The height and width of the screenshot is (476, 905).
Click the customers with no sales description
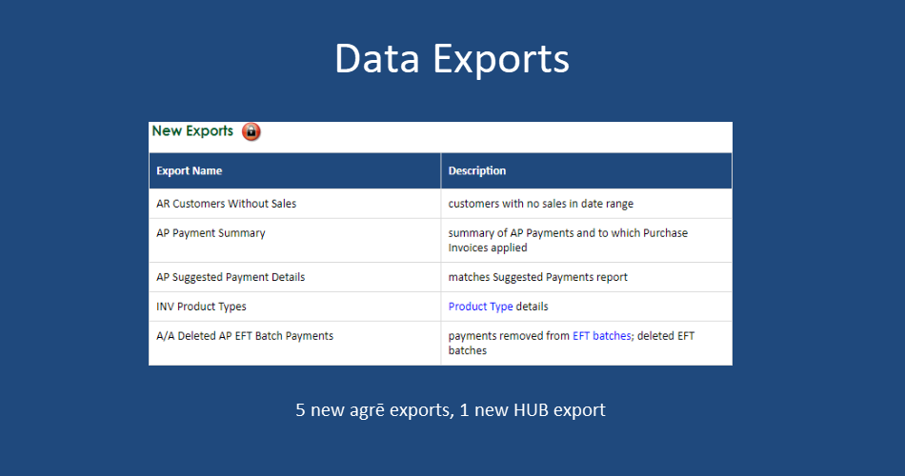tap(541, 204)
